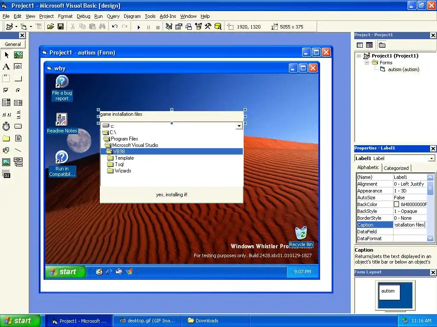Image resolution: width=437 pixels, height=327 pixels.
Task: Click the Find binoculars toolbar icon
Action: click(x=102, y=27)
